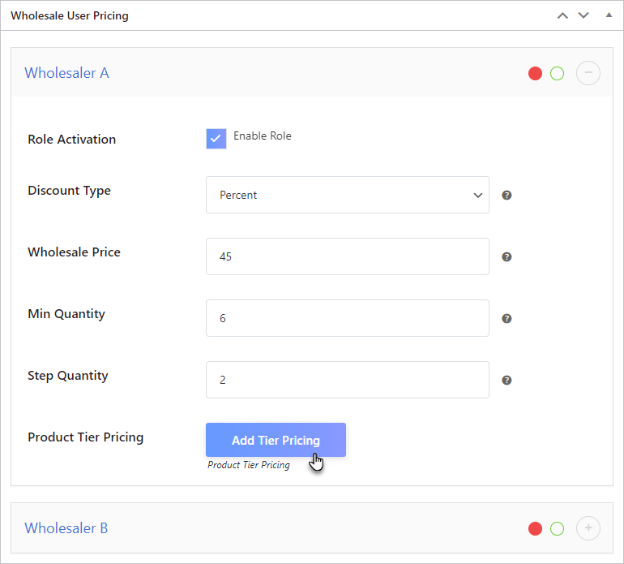Click the Add Tier Pricing button
This screenshot has height=564, width=624.
276,440
